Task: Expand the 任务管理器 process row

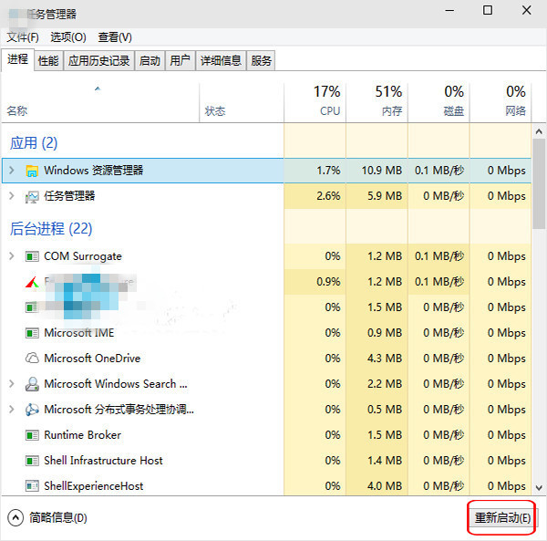Action: (x=12, y=196)
